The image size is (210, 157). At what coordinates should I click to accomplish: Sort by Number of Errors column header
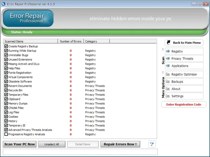71,41
